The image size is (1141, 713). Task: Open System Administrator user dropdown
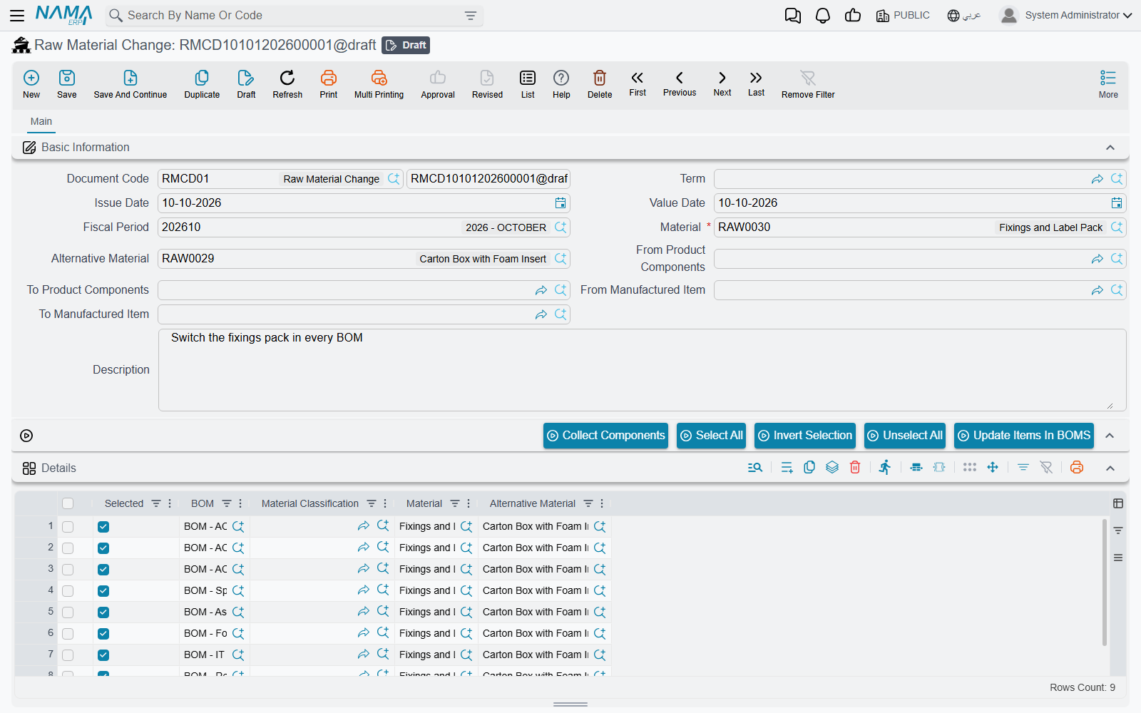click(1066, 15)
